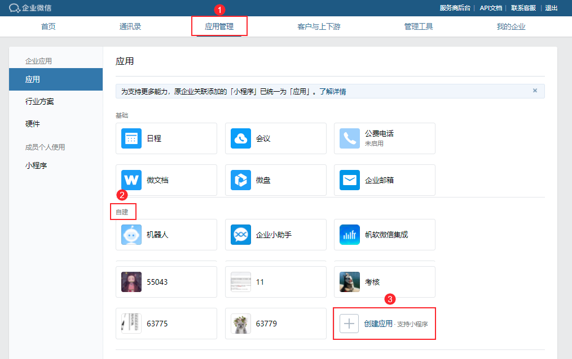Click the 企业微信 logo icon
Image resolution: width=572 pixels, height=359 pixels.
(x=14, y=8)
